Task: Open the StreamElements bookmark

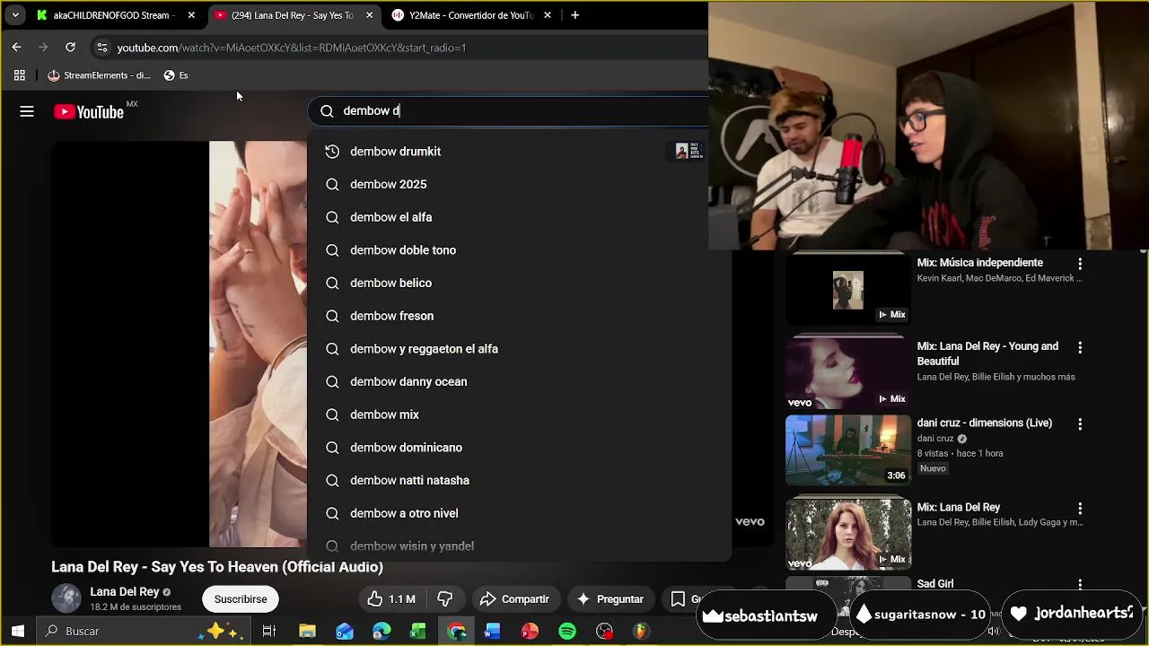Action: pyautogui.click(x=99, y=75)
